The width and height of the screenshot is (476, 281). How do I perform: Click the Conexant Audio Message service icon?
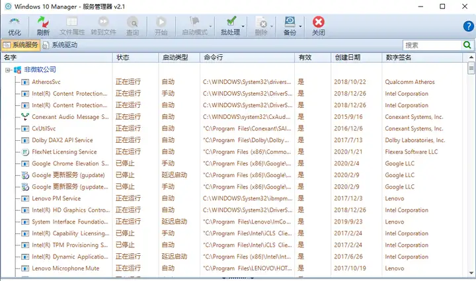point(25,117)
